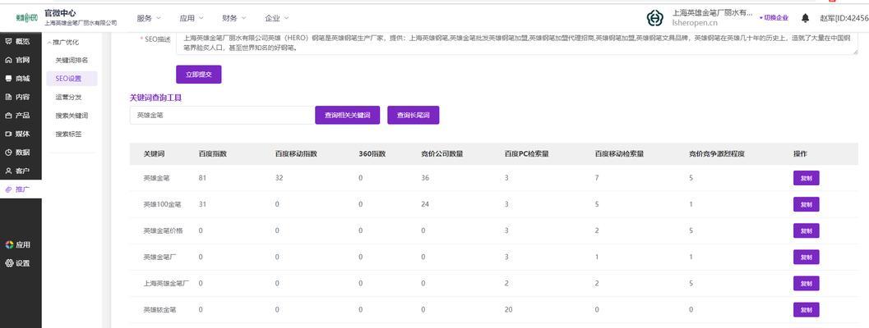Click inside the SEO描述 text area

(x=517, y=43)
